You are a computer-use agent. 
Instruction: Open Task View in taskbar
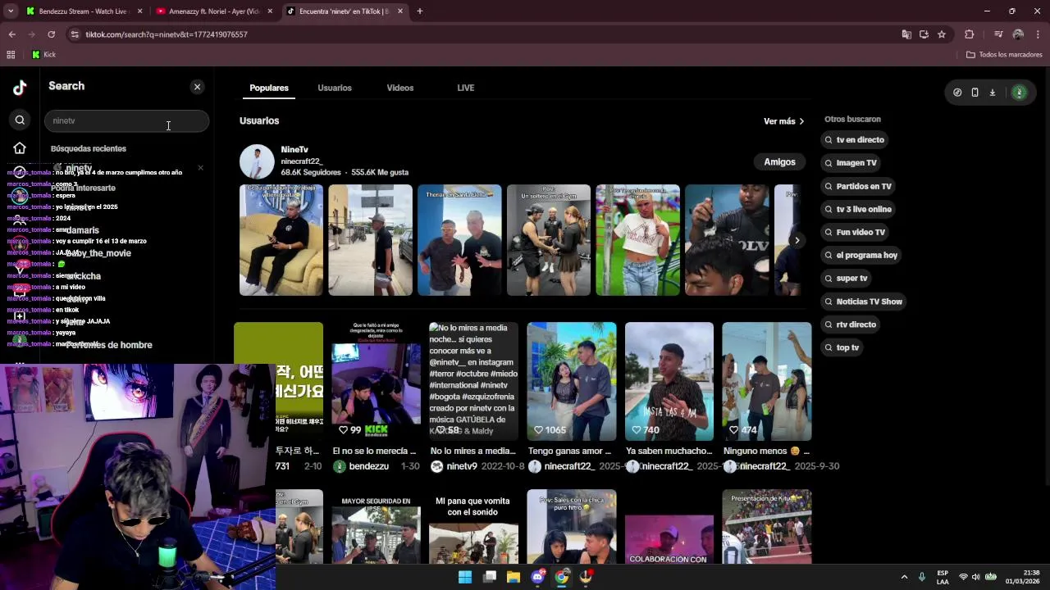(490, 577)
